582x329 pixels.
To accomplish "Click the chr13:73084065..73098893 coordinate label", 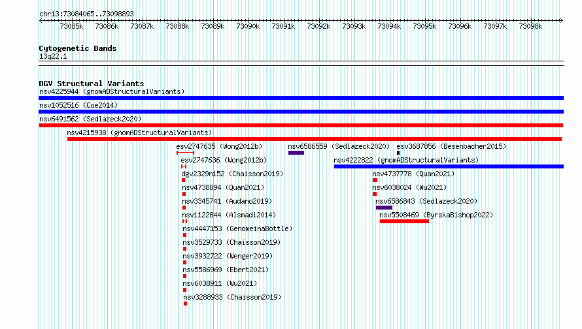I will (x=86, y=14).
